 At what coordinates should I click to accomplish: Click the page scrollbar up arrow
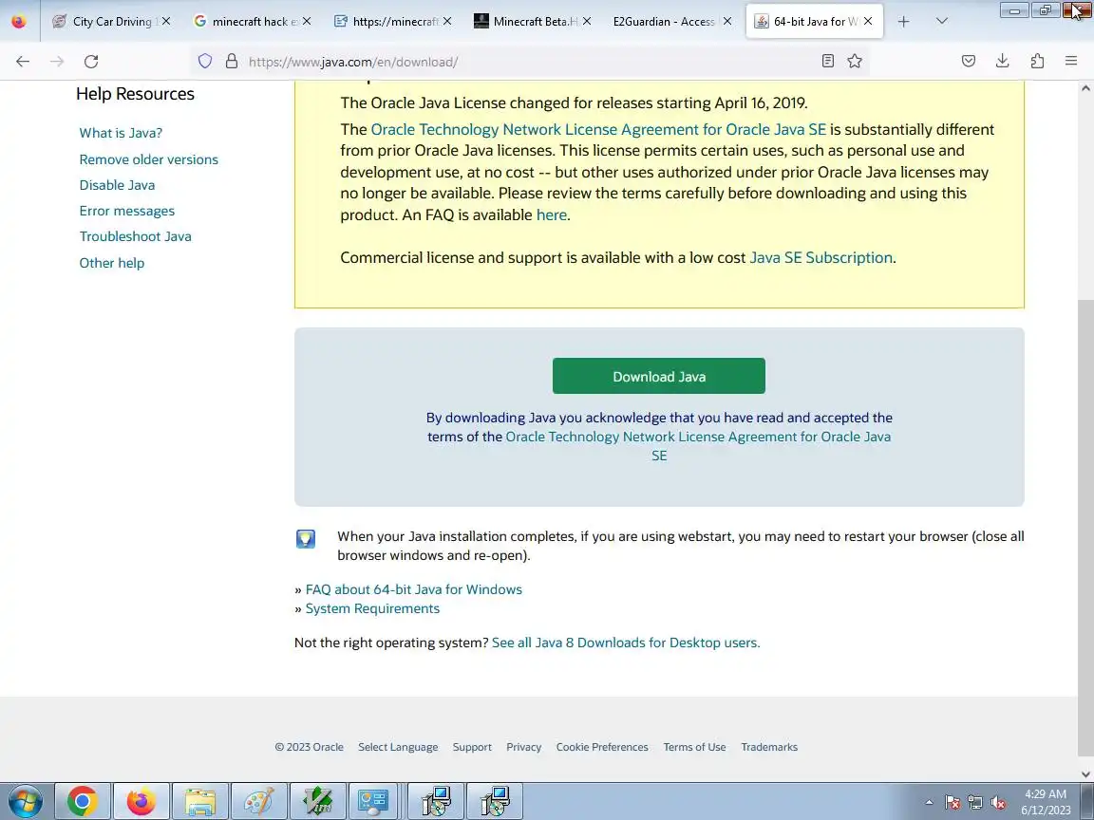click(1085, 88)
